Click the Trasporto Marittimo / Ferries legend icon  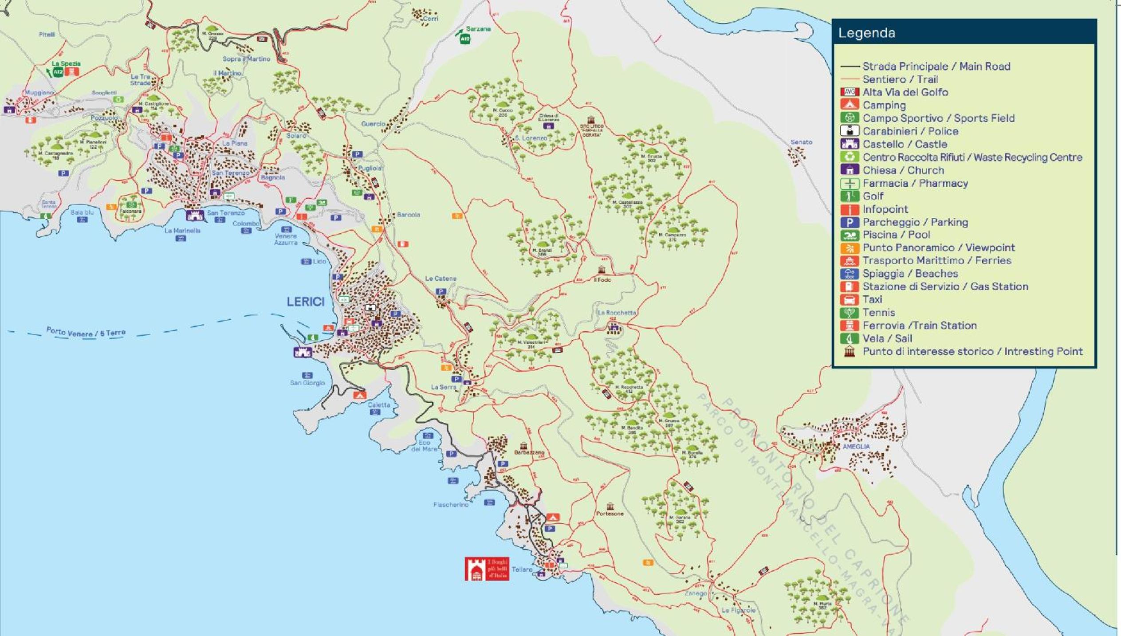[850, 261]
